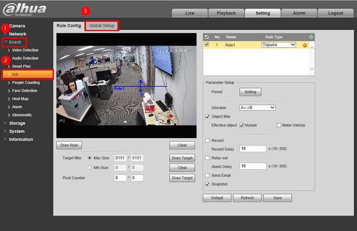Save the IVS rule configuration
The width and height of the screenshot is (357, 231).
(277, 198)
